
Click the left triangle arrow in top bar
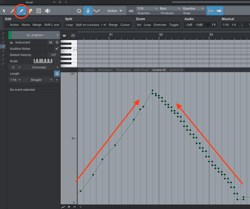pos(66,2)
